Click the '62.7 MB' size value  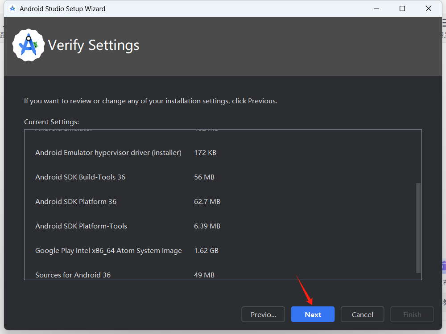[x=207, y=201]
